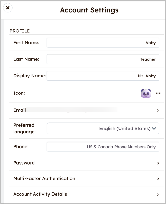Image resolution: width=166 pixels, height=204 pixels.
Task: Click the Multi-Factor Authentication arrow
Action: pos(158,179)
